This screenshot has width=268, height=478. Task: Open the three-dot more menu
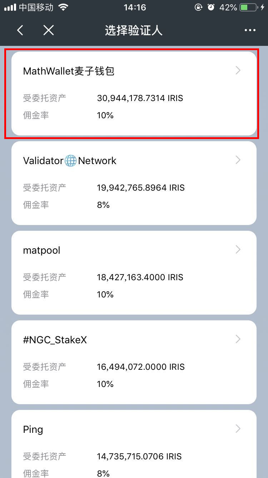point(250,30)
